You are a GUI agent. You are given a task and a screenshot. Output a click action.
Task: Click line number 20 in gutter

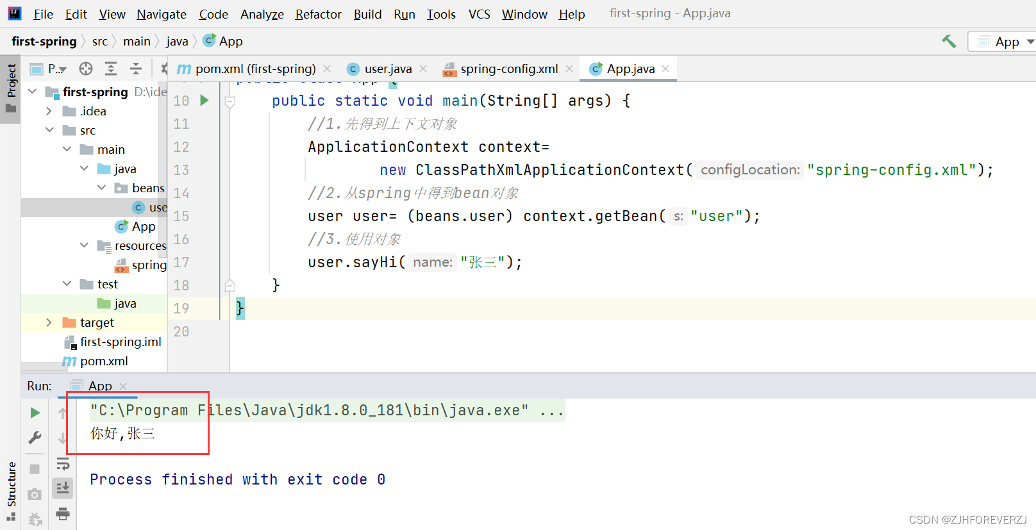point(181,331)
